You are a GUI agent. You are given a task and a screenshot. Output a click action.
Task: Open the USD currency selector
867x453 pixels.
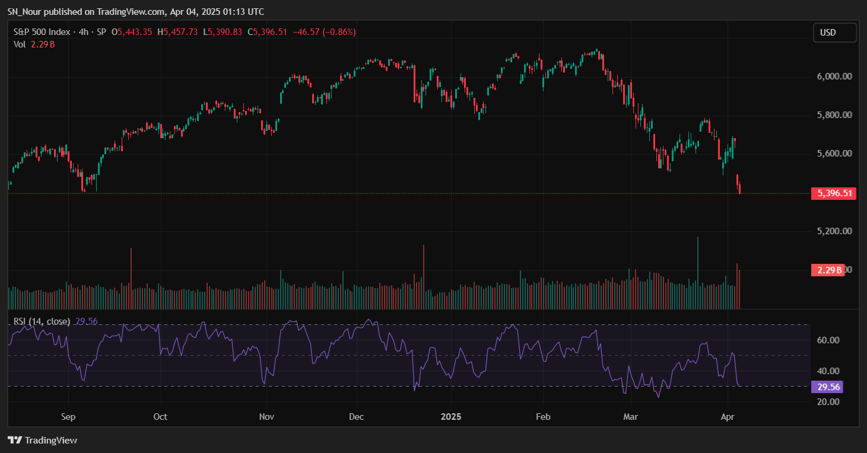(835, 33)
